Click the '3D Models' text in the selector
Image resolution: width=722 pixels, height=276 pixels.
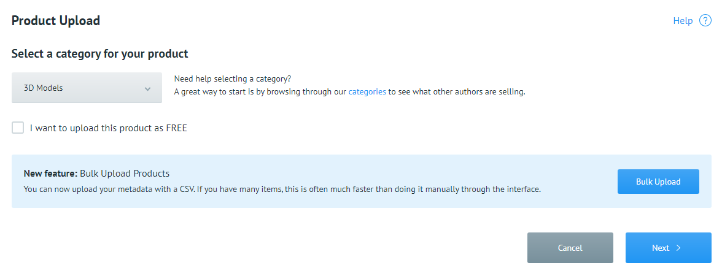(x=43, y=88)
